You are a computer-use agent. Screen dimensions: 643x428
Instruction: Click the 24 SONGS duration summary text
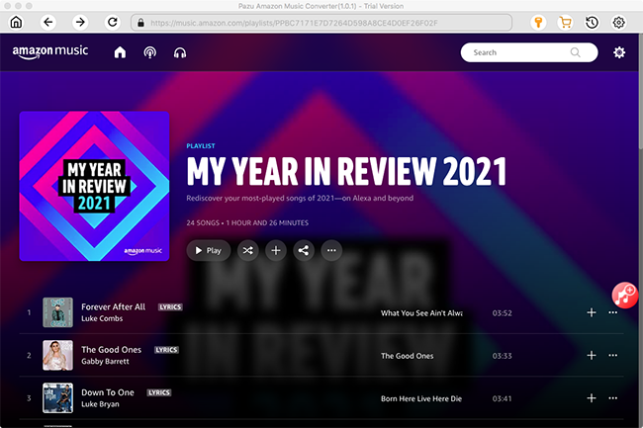click(247, 222)
